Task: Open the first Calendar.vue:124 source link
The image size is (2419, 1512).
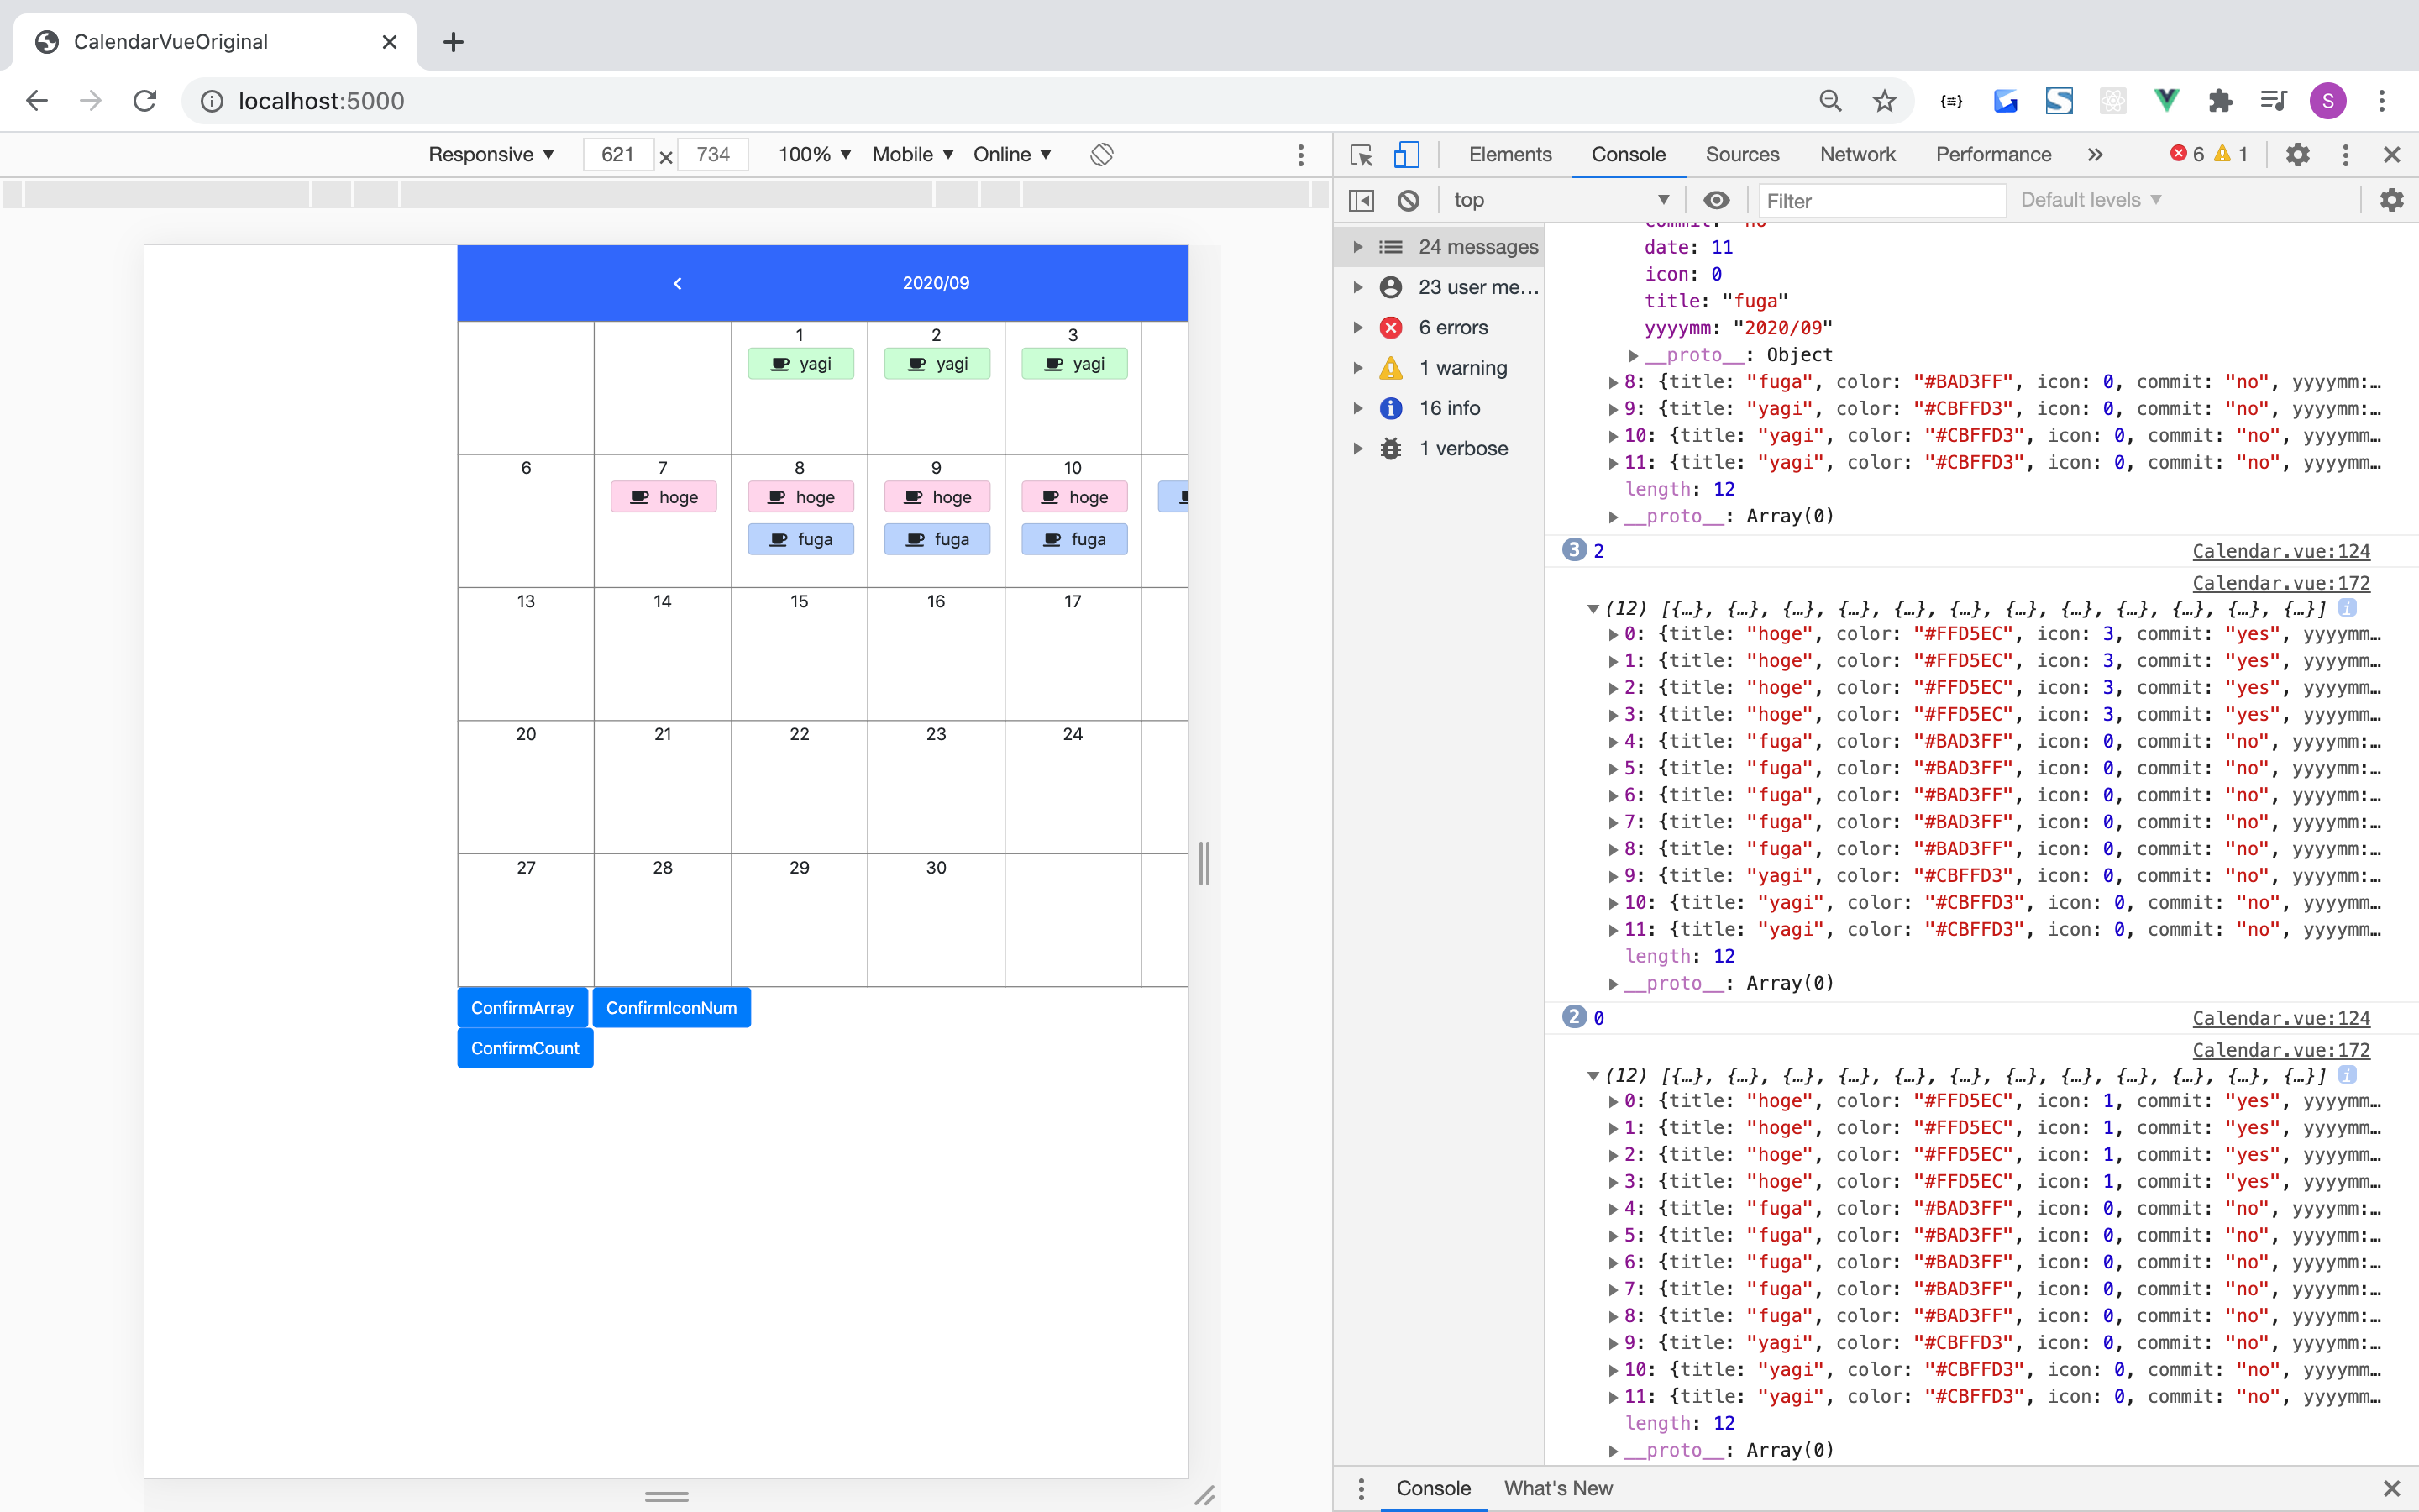Action: point(2281,551)
